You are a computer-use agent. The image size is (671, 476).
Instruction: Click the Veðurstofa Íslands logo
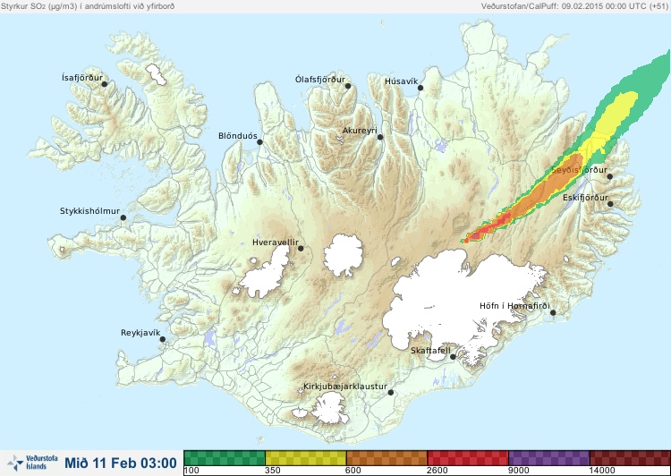tap(33, 463)
